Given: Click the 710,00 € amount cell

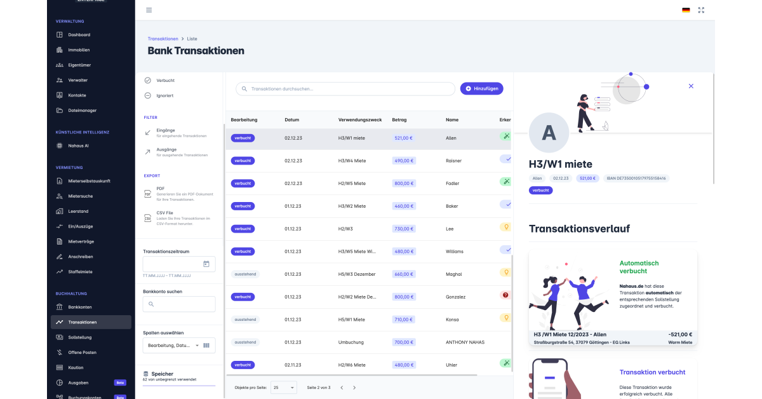Looking at the screenshot, I should point(404,320).
